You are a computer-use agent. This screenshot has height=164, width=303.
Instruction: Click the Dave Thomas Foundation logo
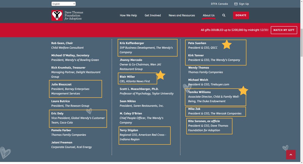point(67,15)
